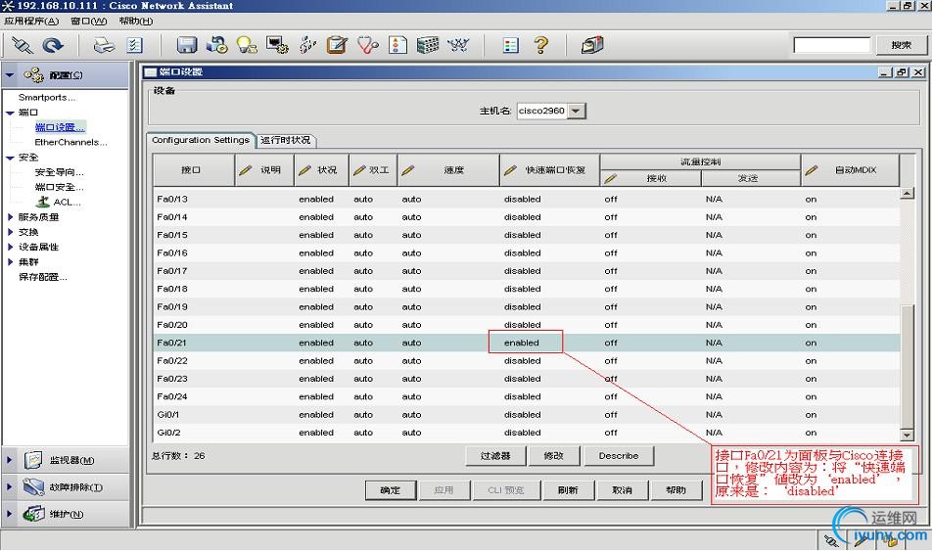Open EtherChannels in the sidebar tree

(69, 142)
